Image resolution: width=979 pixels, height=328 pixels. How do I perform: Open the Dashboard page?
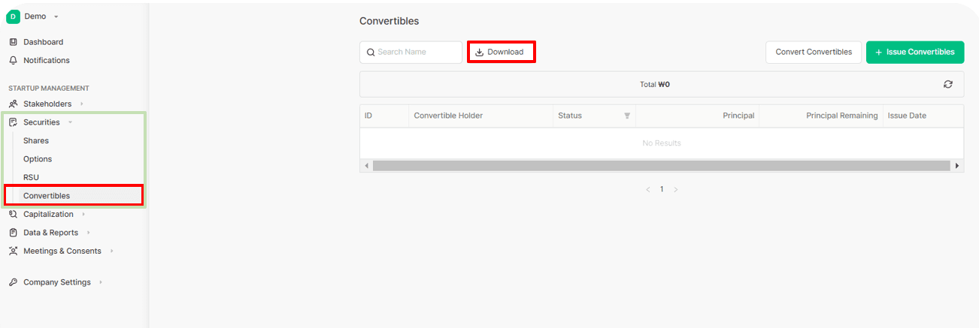(43, 42)
